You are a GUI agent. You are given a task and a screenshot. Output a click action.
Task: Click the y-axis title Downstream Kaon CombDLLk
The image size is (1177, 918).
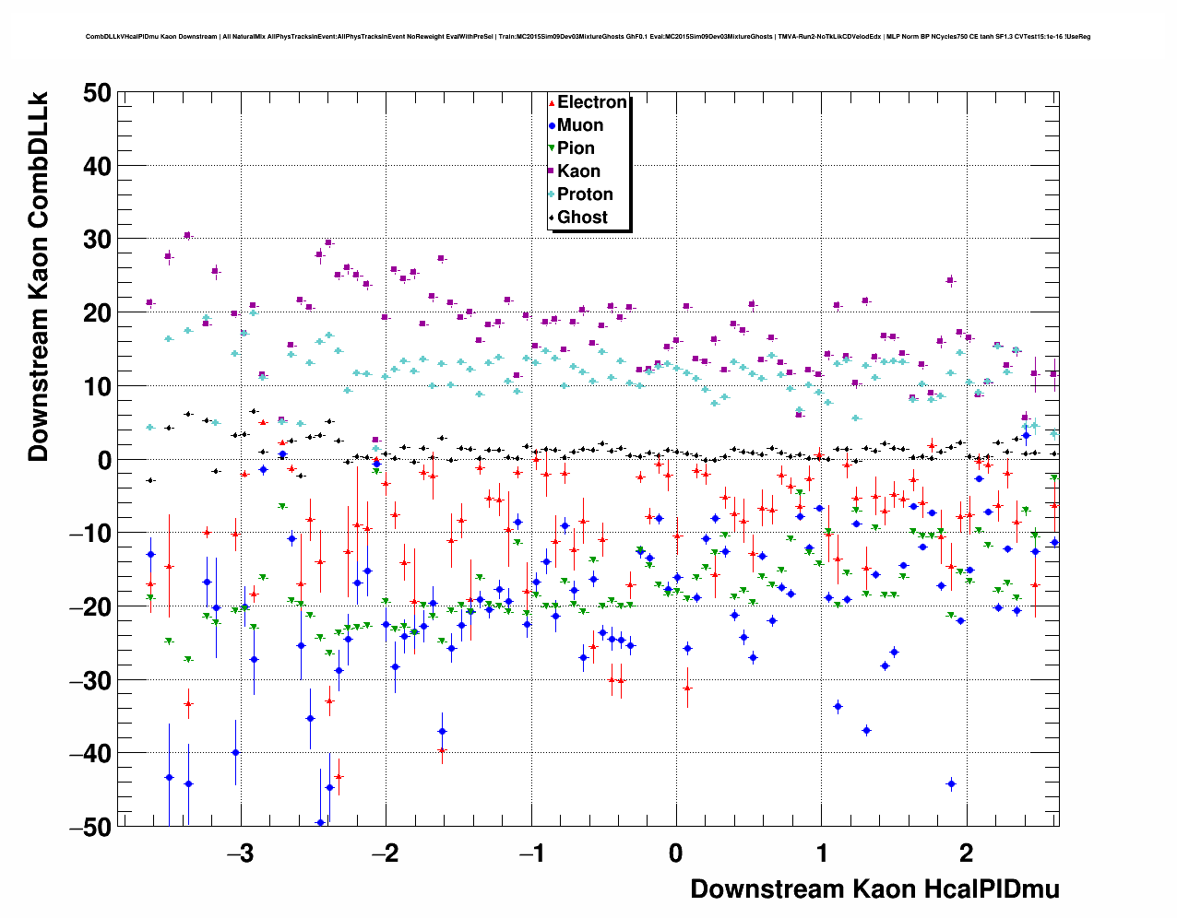pos(38,276)
